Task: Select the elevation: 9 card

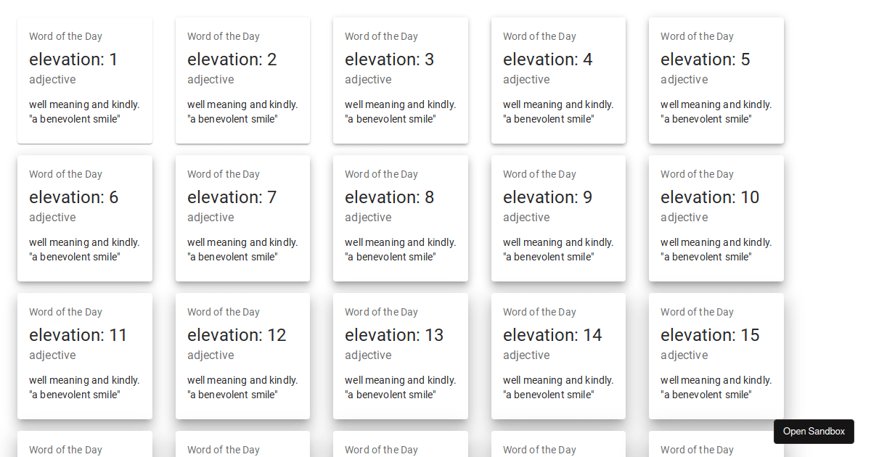Action: [558, 218]
